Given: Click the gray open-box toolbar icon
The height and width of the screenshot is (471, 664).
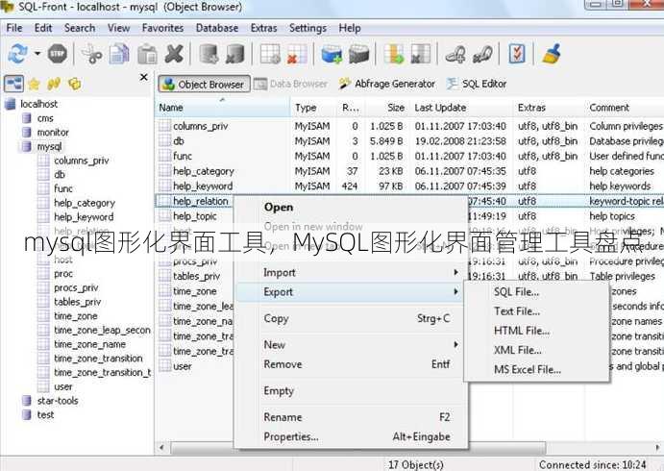Looking at the screenshot, I should 358,54.
